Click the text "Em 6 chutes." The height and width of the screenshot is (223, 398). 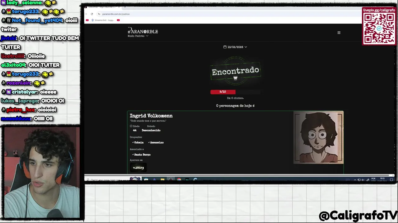coord(235,98)
